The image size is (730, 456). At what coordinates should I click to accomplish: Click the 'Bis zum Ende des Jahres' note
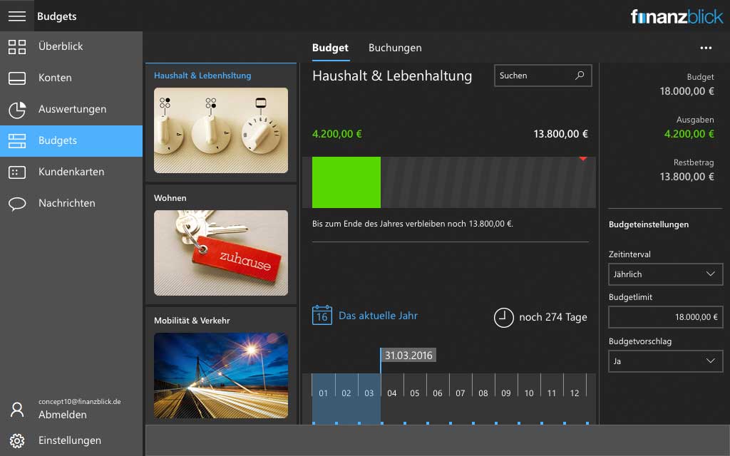(x=413, y=224)
